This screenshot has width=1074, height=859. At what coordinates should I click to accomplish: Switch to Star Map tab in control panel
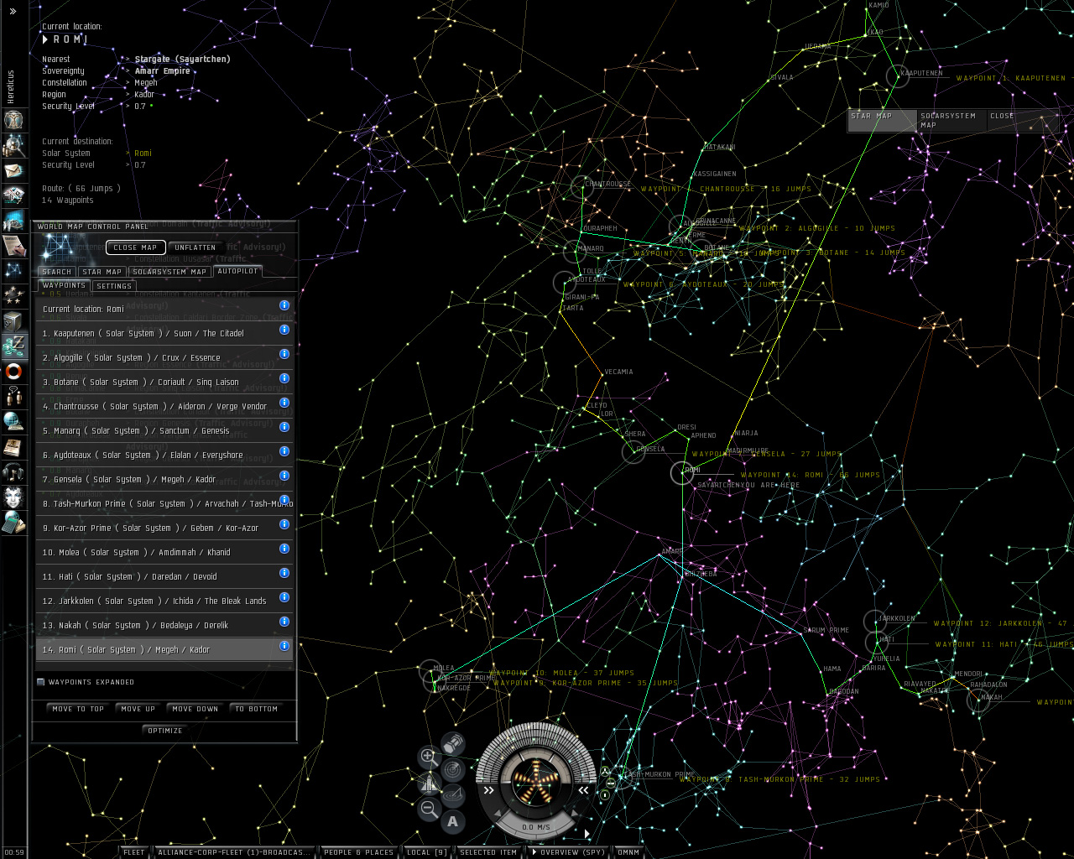(x=102, y=272)
